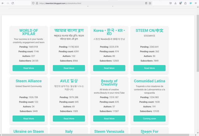The image size is (199, 136).
Task: Select 'Pending: 11782.833' text
Action: pyautogui.click(x=69, y=47)
